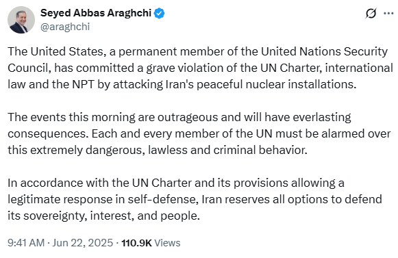Click the words 'everlasting' in second paragraph
398x258 pixels.
322,117
